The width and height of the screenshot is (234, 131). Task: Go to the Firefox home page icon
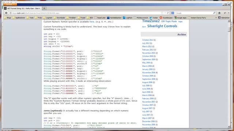click(219, 13)
